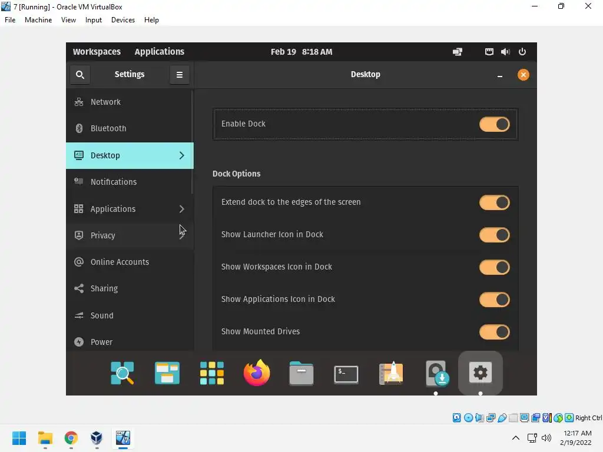
Task: Click the Windows taskbar clock
Action: (x=577, y=438)
